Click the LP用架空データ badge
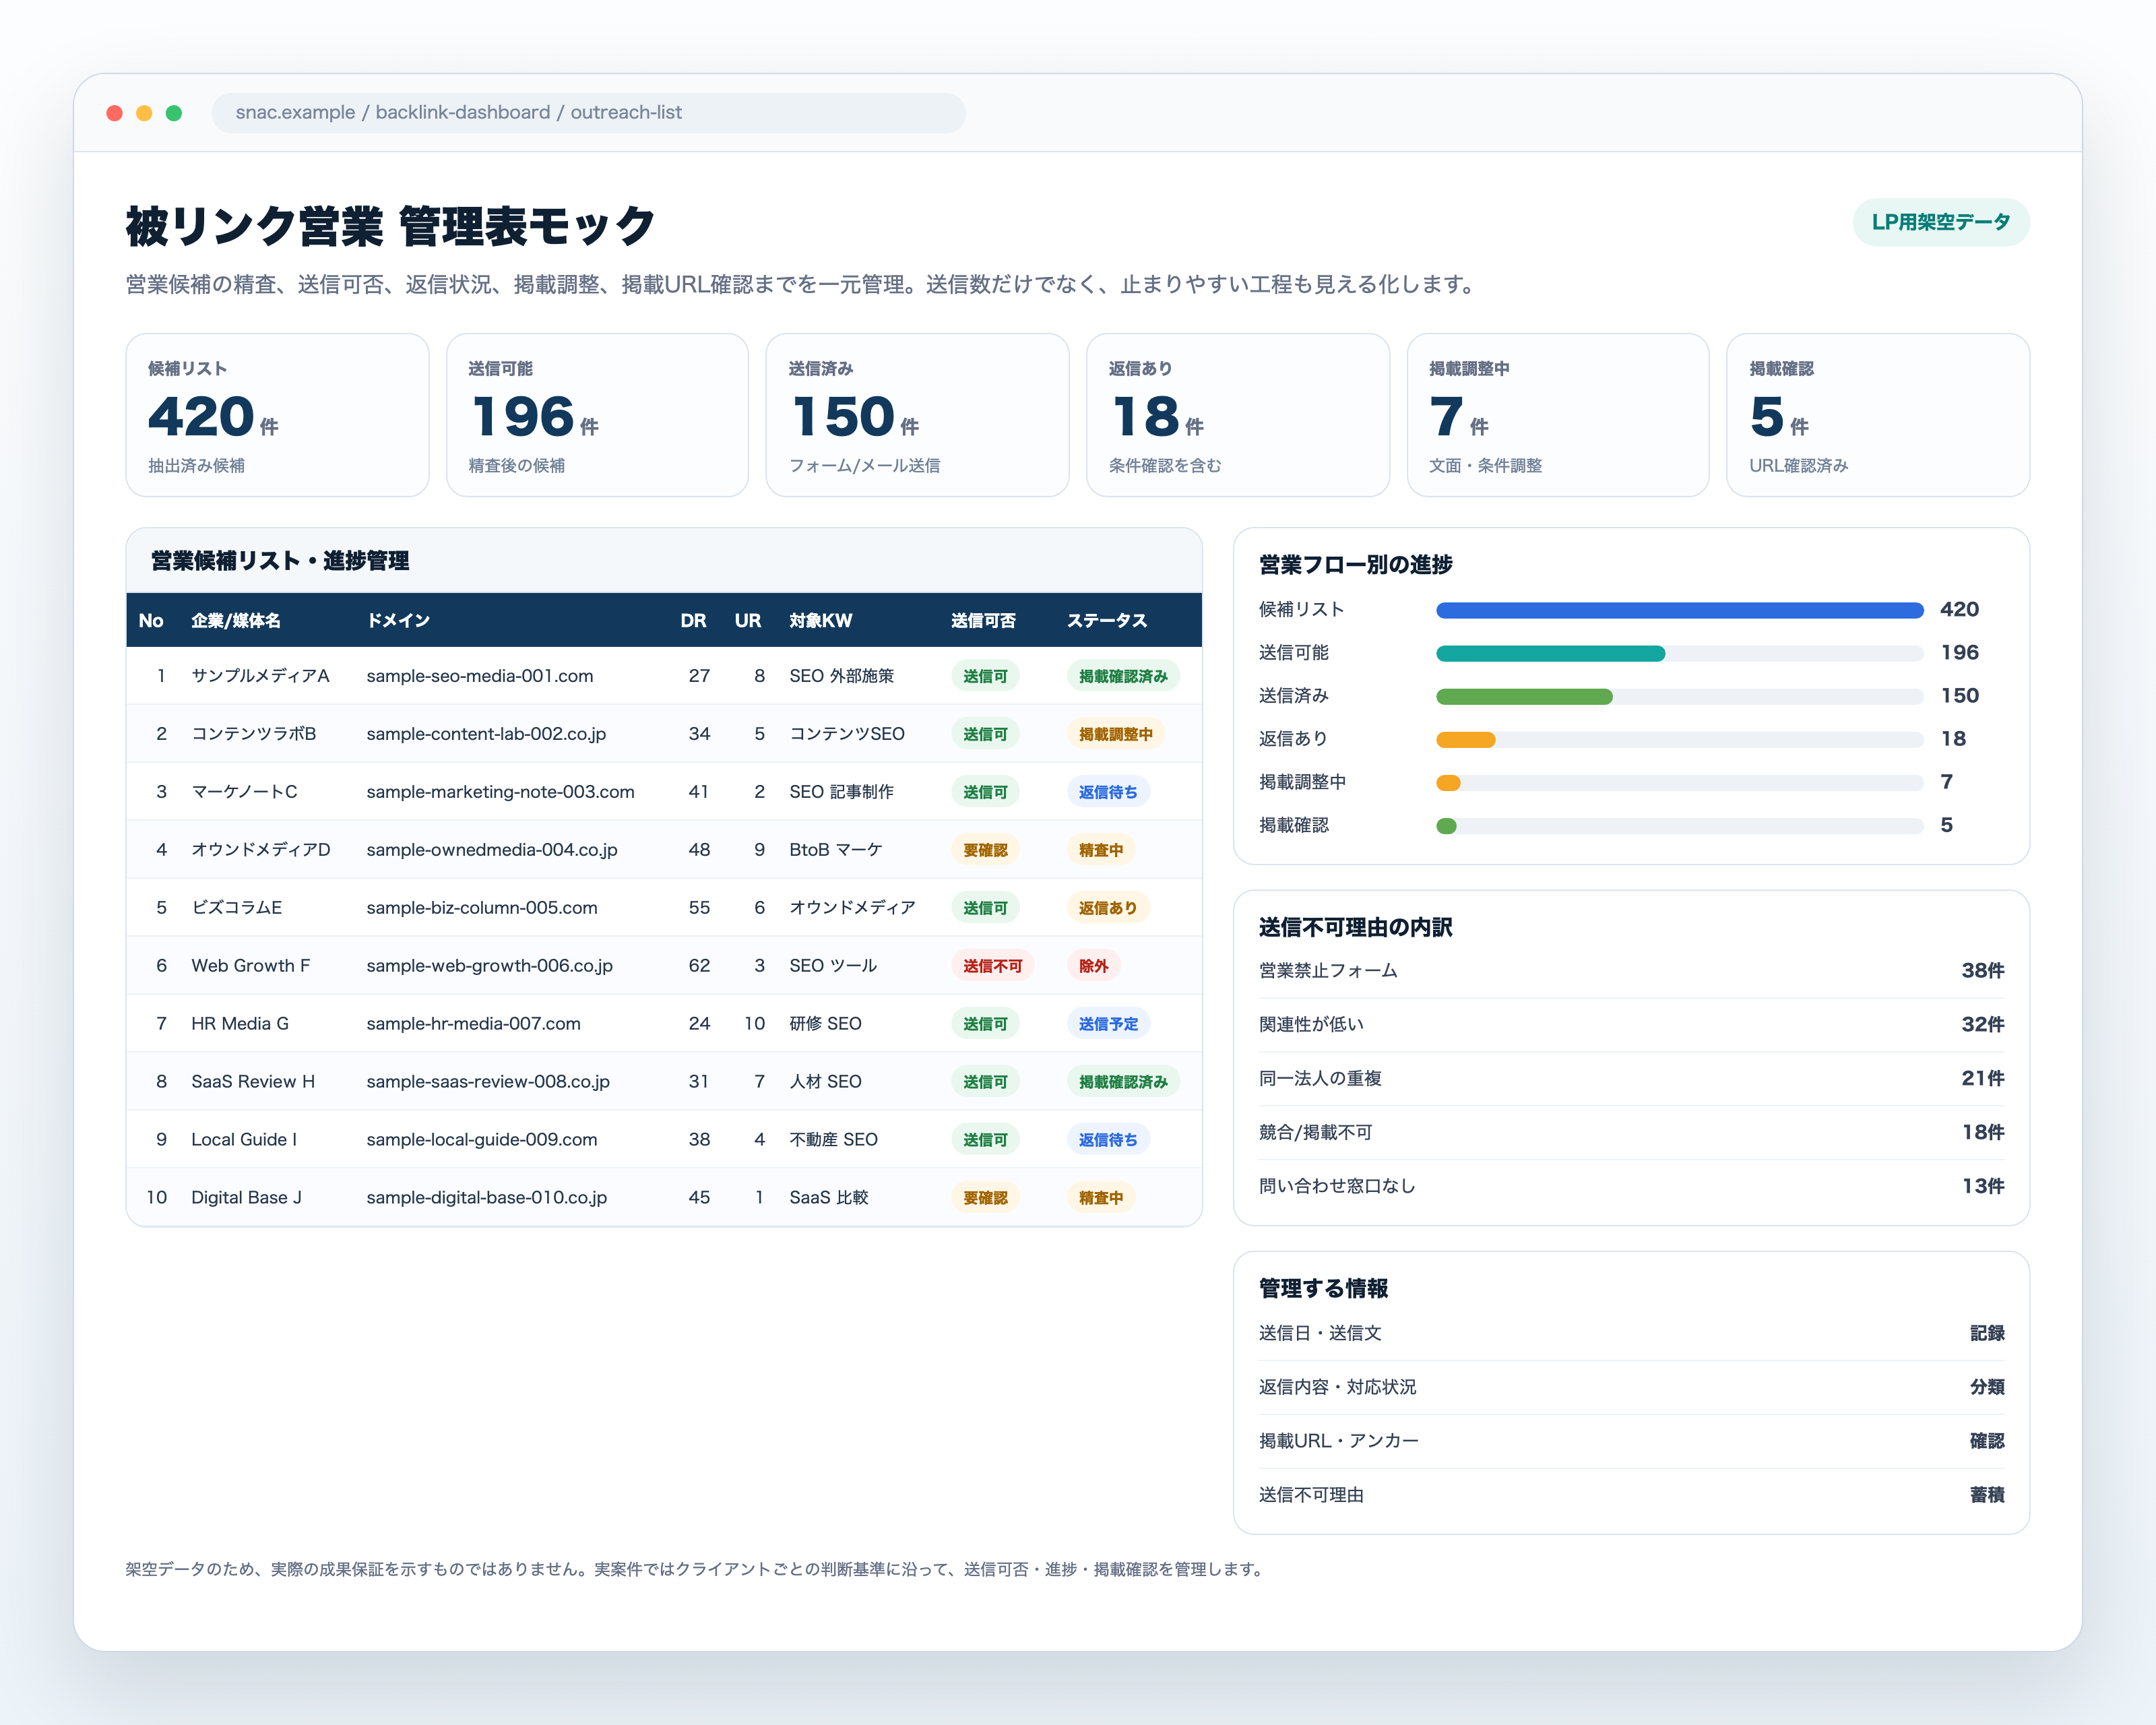 tap(1940, 222)
